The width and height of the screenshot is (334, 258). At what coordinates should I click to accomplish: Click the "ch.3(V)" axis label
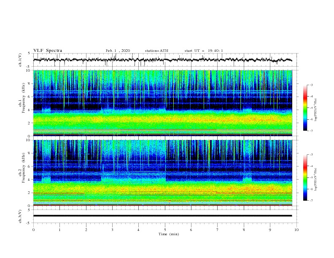(x=20, y=216)
